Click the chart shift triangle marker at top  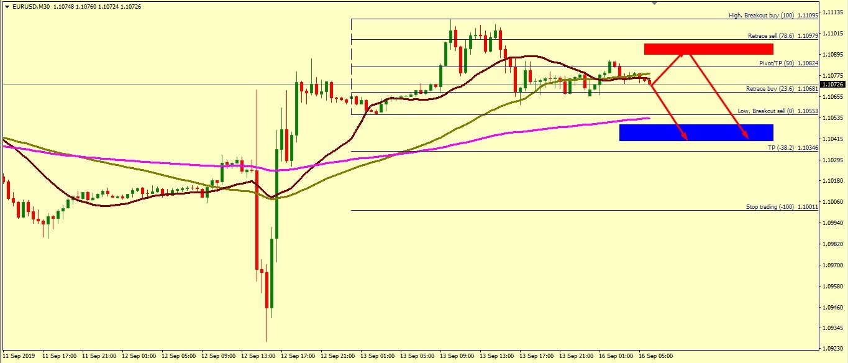tap(654, 3)
